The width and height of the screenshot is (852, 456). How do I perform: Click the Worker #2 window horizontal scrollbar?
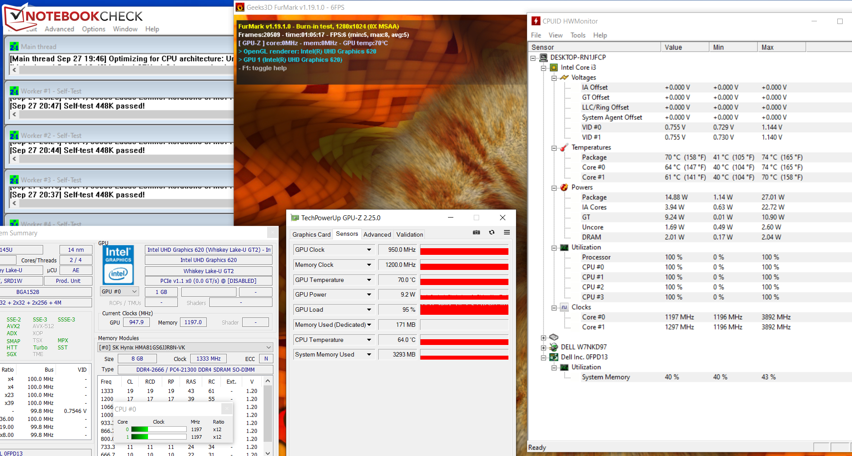tap(122, 159)
